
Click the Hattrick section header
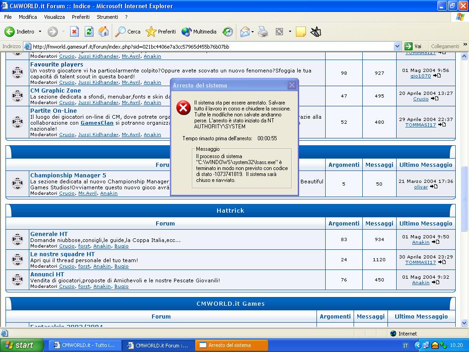(x=230, y=211)
